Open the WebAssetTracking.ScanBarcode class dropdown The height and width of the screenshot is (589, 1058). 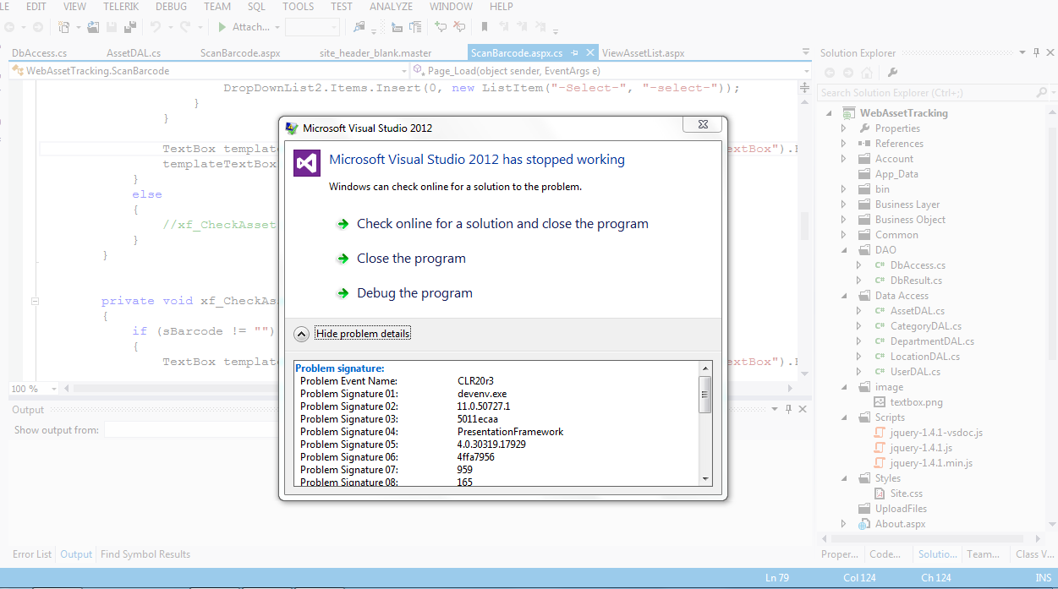pos(405,71)
